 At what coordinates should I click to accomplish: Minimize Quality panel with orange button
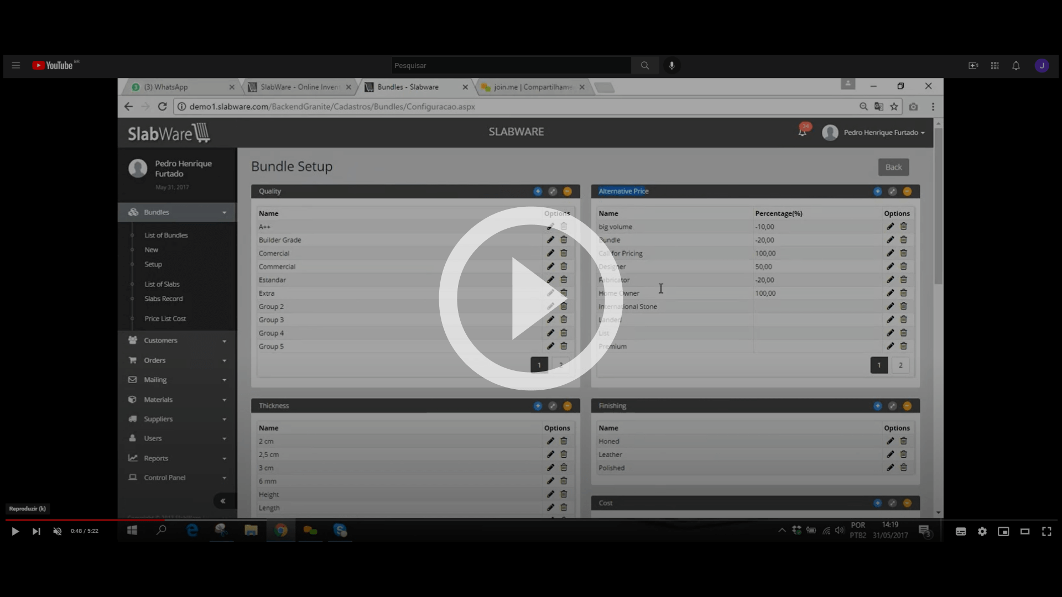568,191
